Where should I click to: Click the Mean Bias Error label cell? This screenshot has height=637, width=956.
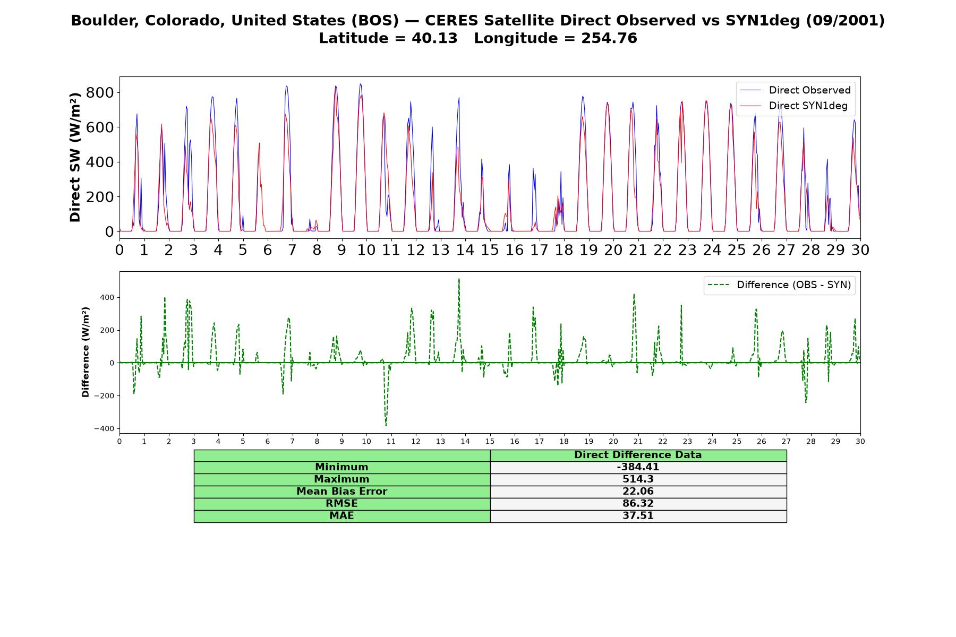pyautogui.click(x=342, y=492)
